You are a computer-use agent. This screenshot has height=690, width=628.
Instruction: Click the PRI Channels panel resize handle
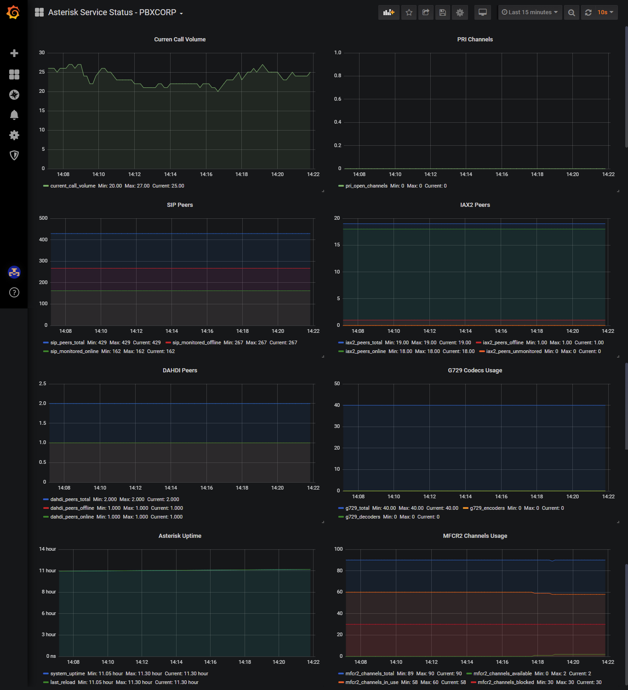click(x=618, y=191)
